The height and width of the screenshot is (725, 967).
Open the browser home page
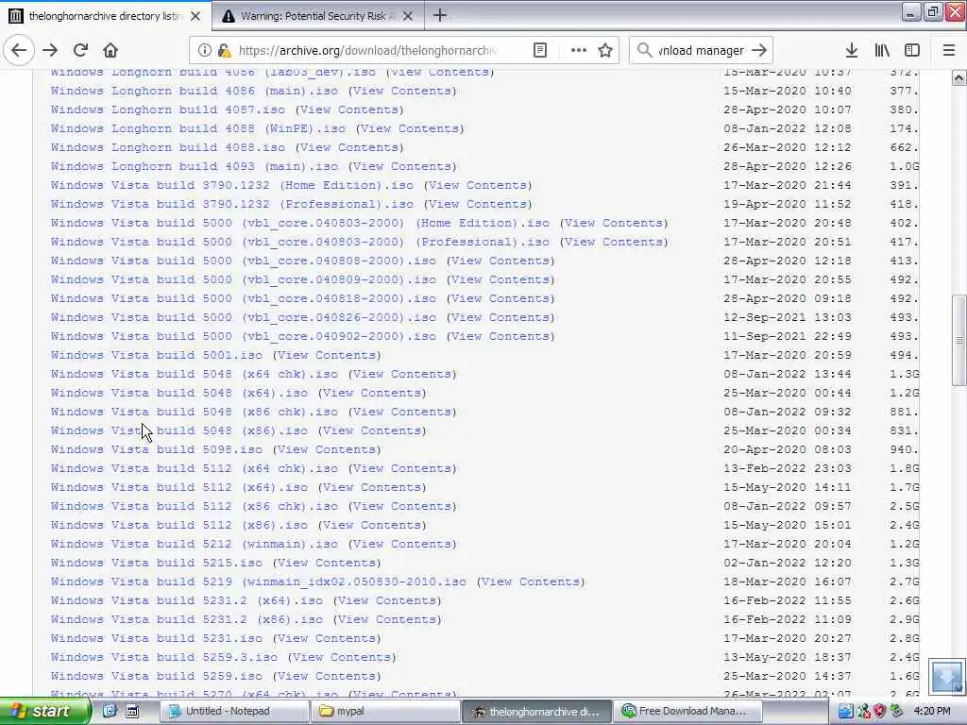tap(110, 50)
